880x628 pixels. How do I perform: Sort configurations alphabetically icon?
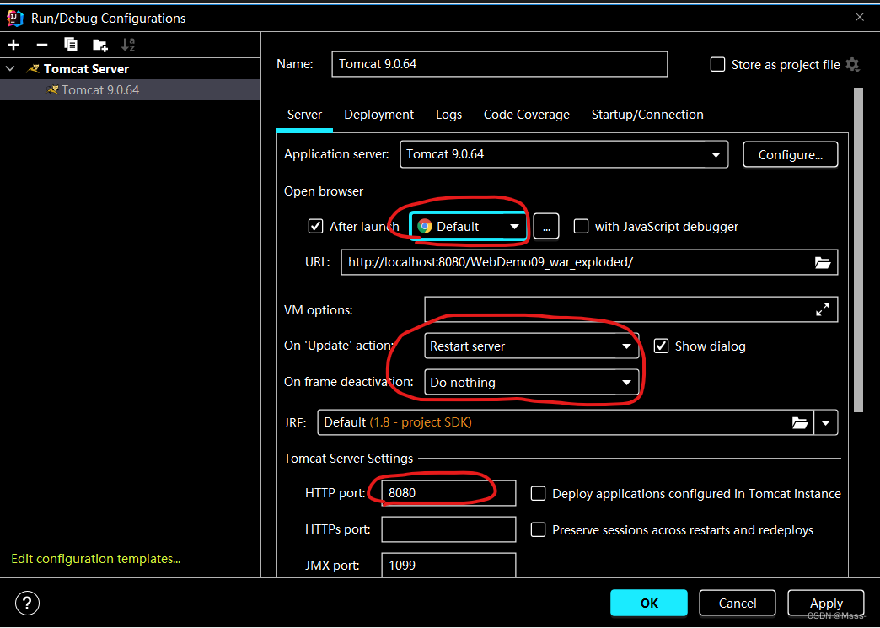(x=128, y=45)
